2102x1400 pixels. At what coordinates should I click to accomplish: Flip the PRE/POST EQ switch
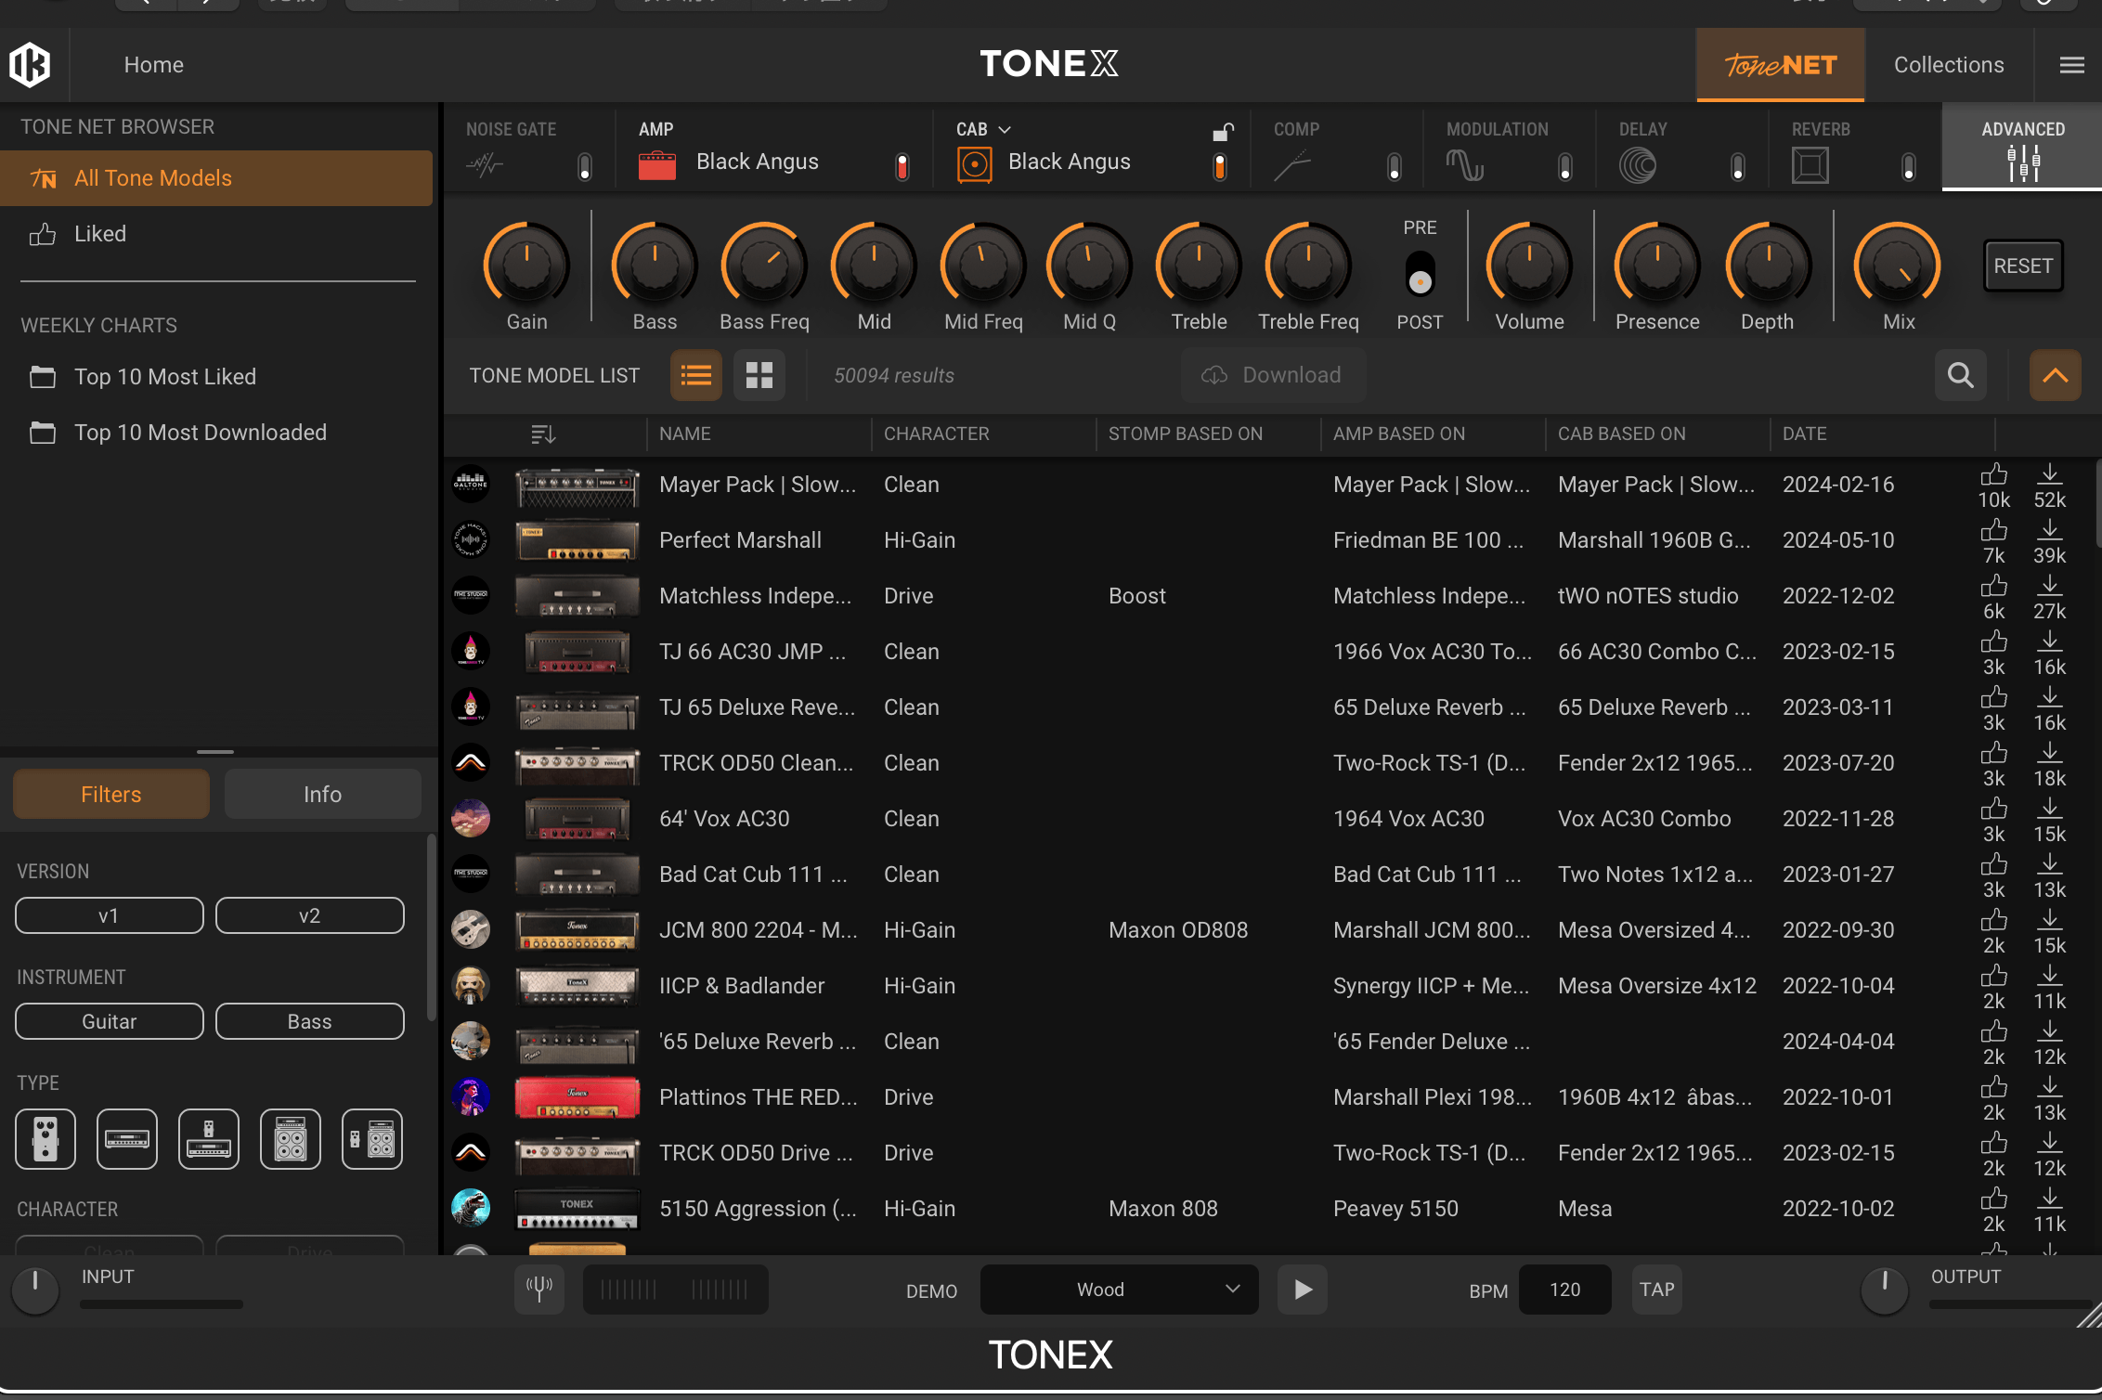click(1420, 273)
